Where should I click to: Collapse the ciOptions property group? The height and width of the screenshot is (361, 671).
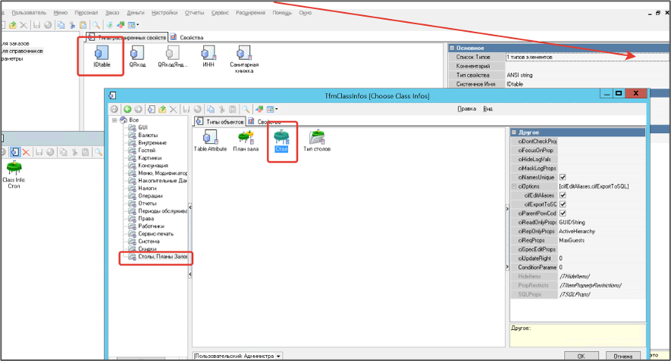[x=514, y=186]
